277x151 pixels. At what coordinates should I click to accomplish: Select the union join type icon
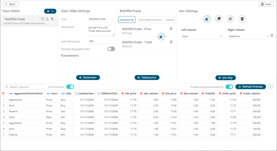[242, 19]
